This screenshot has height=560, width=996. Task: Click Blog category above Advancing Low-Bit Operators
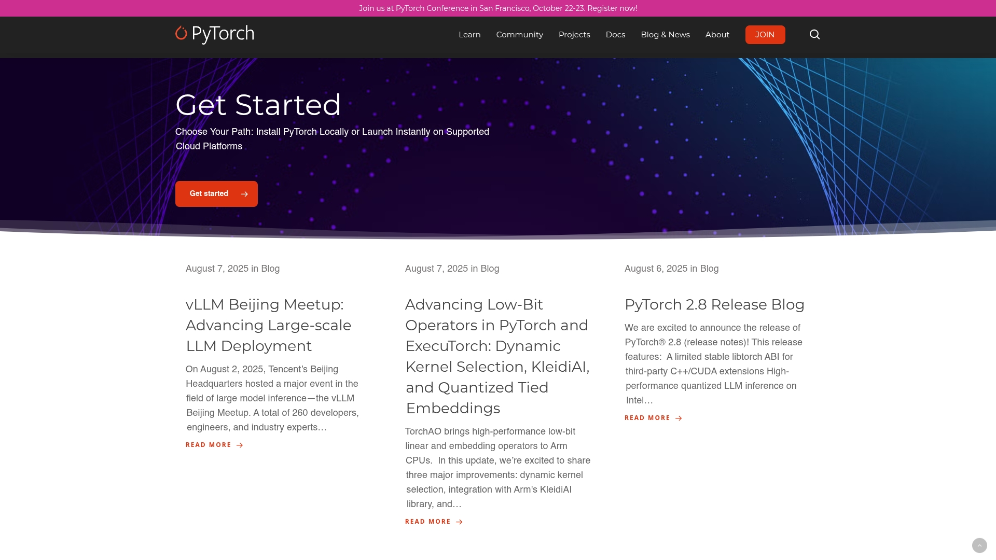tap(490, 269)
